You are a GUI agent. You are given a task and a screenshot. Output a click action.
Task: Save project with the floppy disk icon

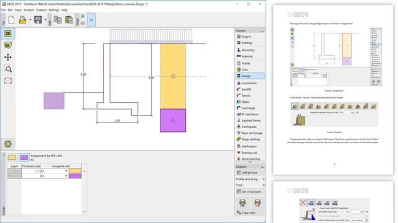(38, 20)
